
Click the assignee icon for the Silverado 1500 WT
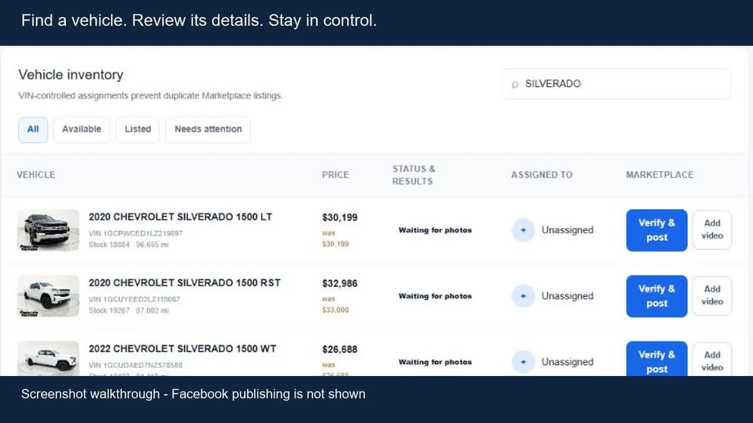click(523, 362)
